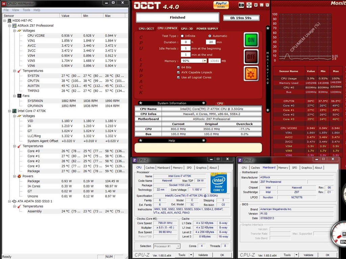This screenshot has width=346, height=259.
Task: Start the test with the green ON button
Action: point(251,40)
